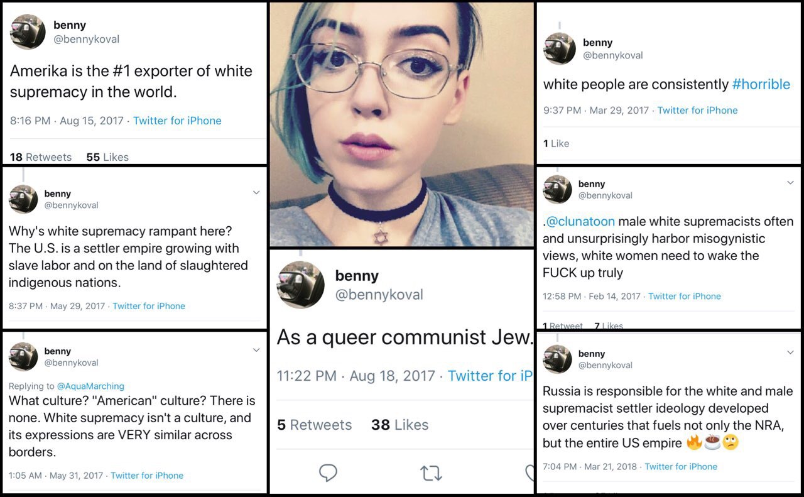This screenshot has height=497, width=804.
Task: Expand the chevron on the "What culture?" reply tweet
Action: click(256, 350)
